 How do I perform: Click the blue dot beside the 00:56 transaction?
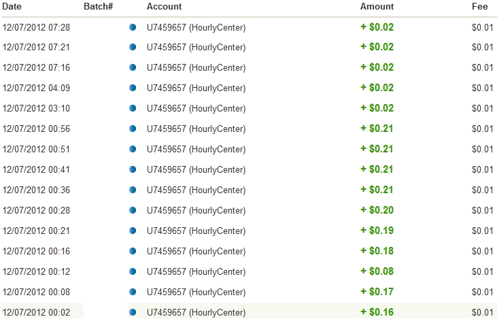point(133,129)
